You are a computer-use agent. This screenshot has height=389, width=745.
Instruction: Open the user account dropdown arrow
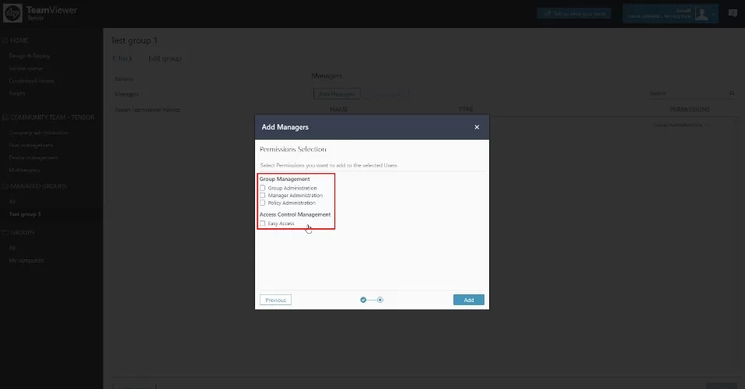tap(713, 14)
